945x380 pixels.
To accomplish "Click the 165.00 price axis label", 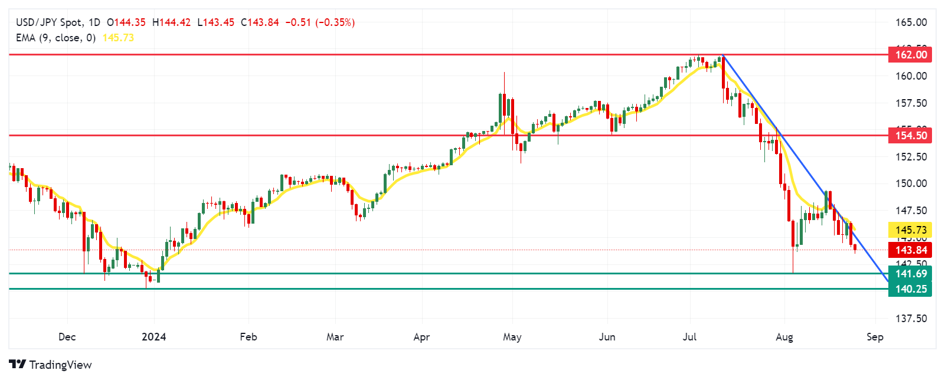I will coord(911,22).
